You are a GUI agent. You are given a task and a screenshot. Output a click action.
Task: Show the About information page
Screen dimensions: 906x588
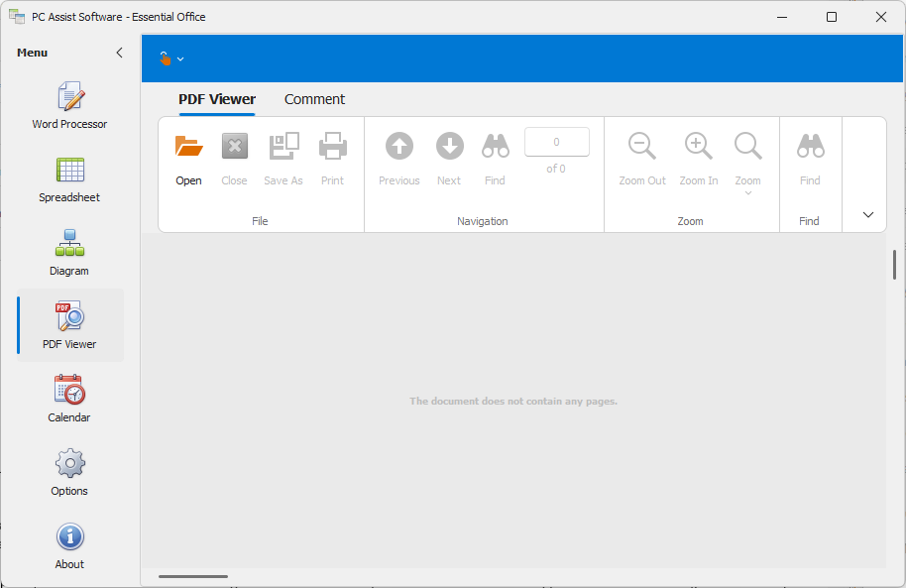click(69, 545)
